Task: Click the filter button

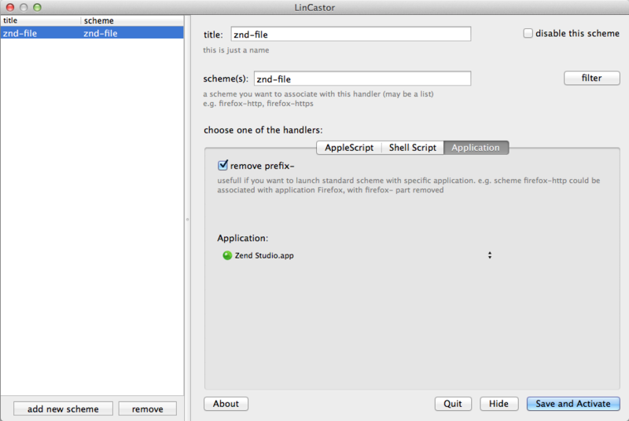Action: tap(592, 78)
